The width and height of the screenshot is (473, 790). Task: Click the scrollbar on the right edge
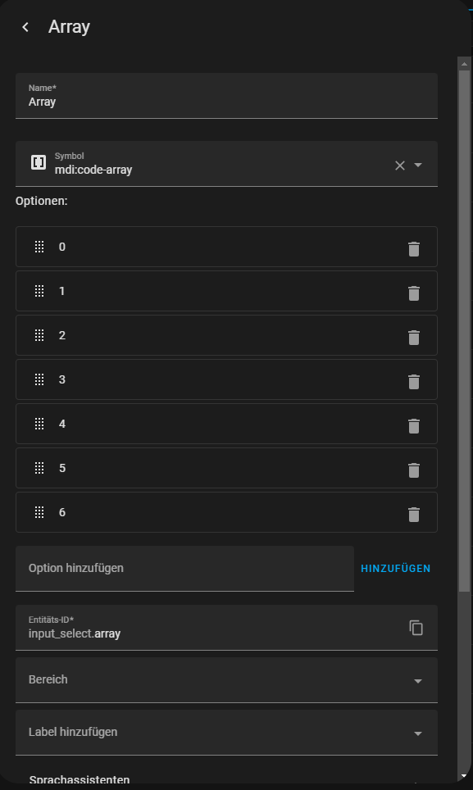click(x=463, y=328)
